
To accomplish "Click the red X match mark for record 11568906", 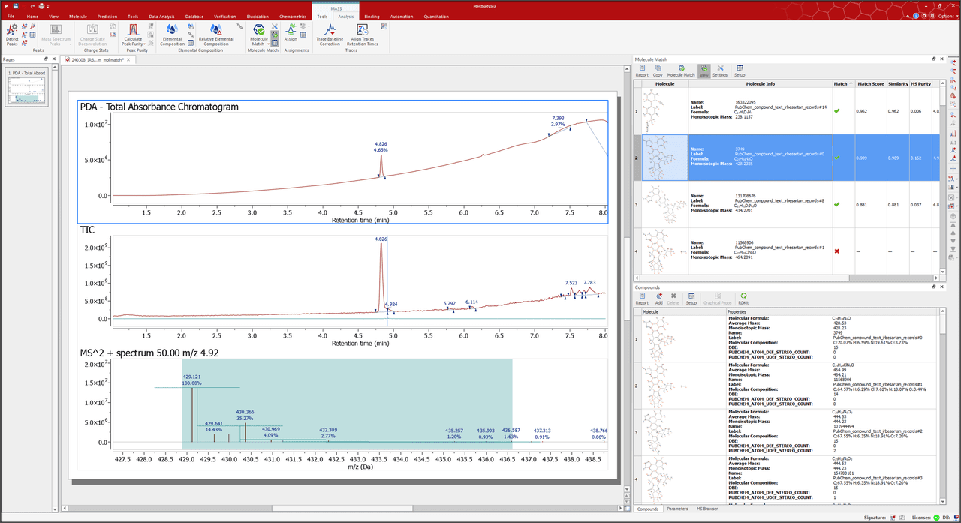I will pyautogui.click(x=836, y=251).
